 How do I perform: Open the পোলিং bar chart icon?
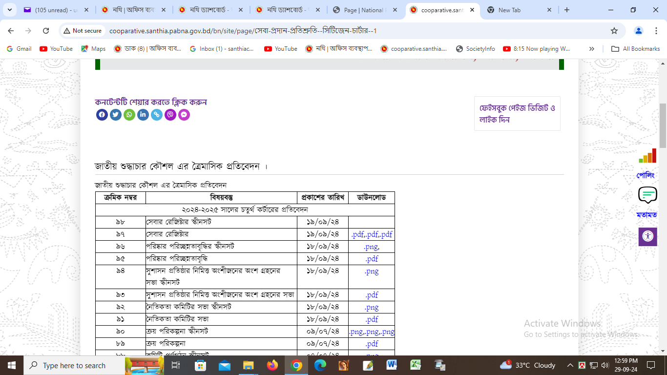[x=647, y=156]
